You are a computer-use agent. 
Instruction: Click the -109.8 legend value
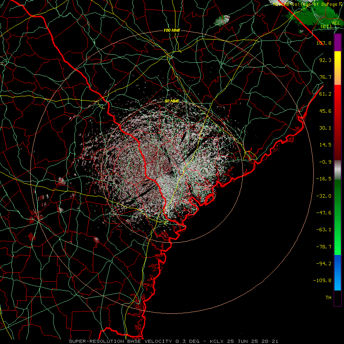click(322, 281)
